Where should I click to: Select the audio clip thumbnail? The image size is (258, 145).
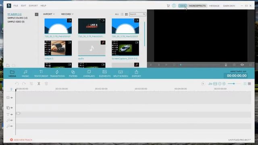click(92, 48)
